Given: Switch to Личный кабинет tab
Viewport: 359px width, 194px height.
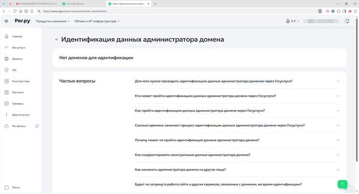Looking at the screenshot, I should pyautogui.click(x=83, y=4).
